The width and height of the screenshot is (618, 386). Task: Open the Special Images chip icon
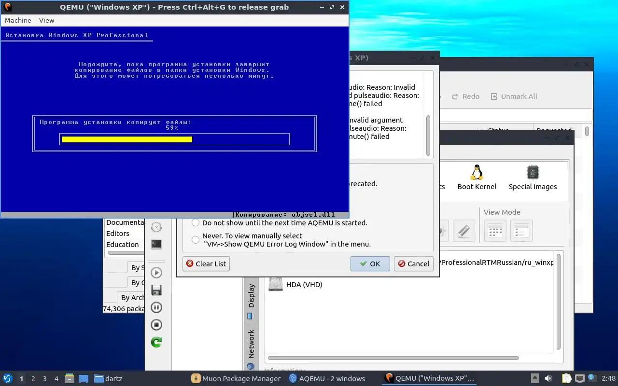tap(533, 178)
